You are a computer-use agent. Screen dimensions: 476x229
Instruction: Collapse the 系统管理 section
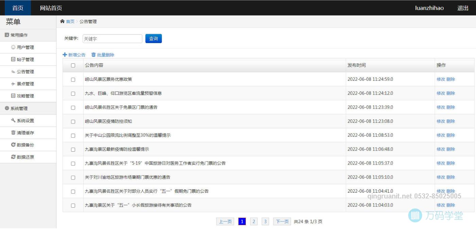[x=17, y=108]
